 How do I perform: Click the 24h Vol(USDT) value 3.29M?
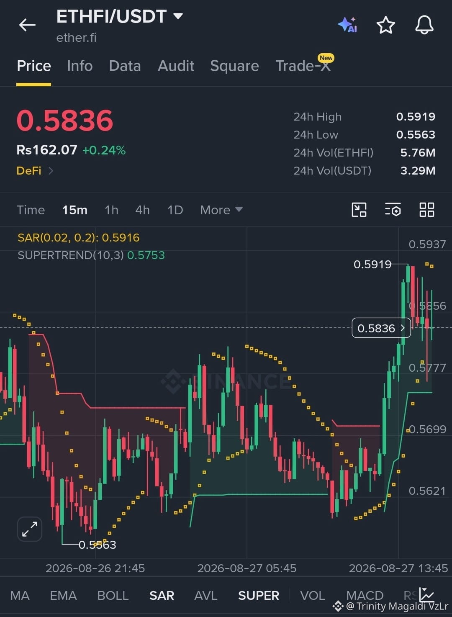[418, 170]
